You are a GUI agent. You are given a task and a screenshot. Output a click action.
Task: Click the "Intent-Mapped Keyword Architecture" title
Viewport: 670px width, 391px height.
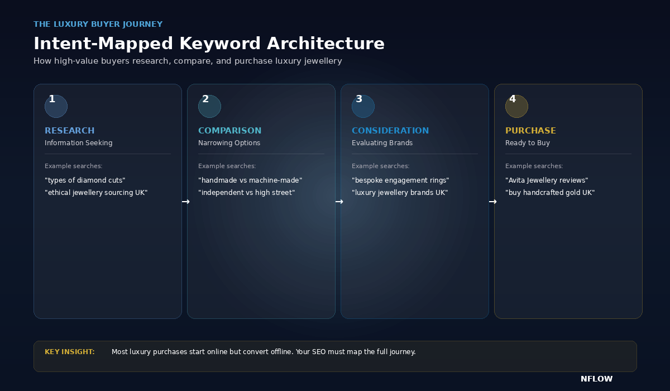click(209, 44)
